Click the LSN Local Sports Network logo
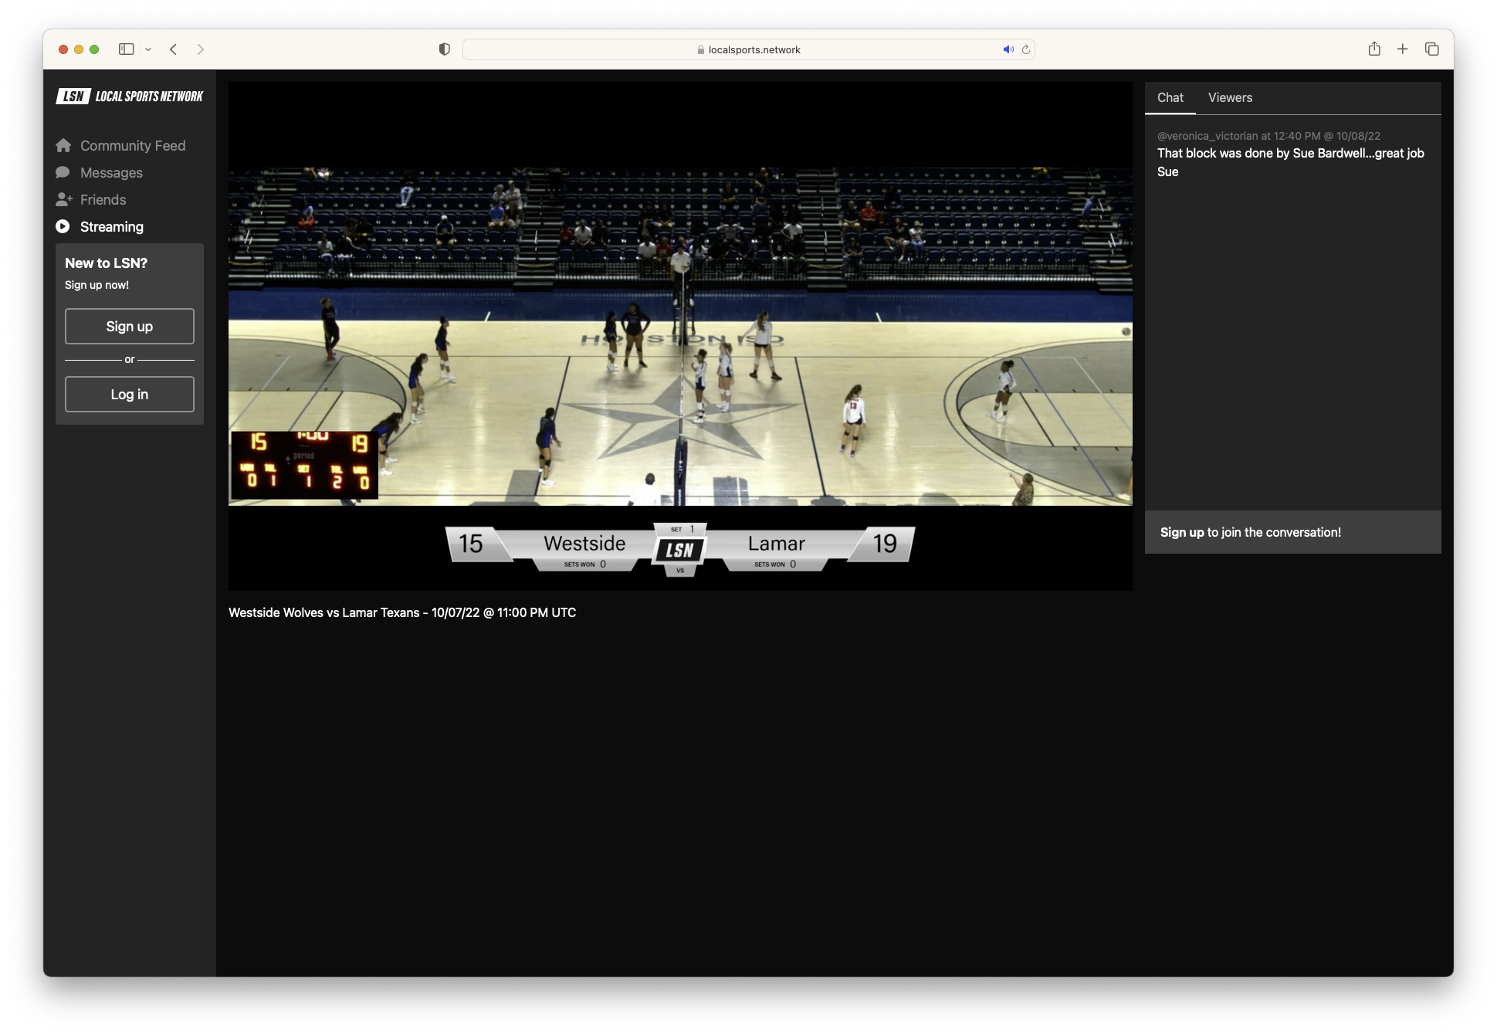Viewport: 1497px width, 1034px height. 129,96
